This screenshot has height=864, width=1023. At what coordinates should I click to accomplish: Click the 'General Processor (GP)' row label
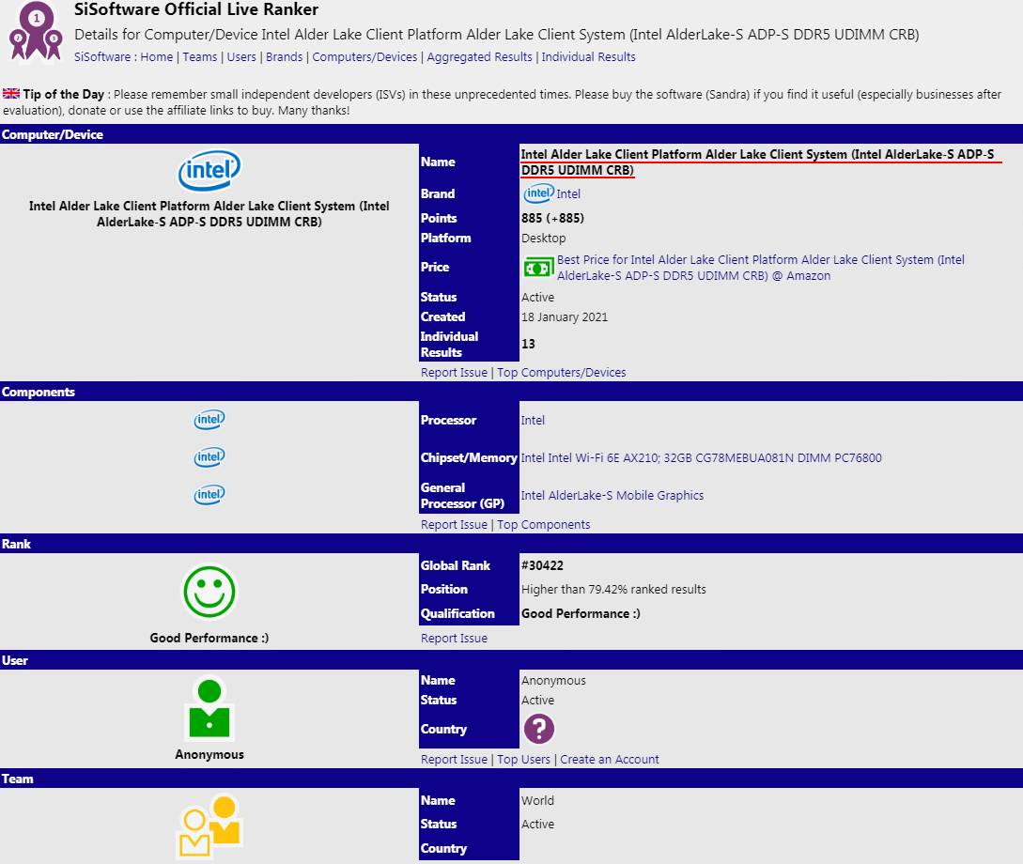point(462,496)
